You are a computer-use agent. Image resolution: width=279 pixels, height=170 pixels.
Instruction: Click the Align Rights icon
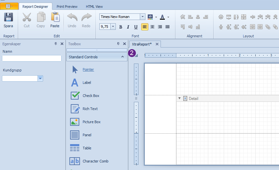coord(206,17)
